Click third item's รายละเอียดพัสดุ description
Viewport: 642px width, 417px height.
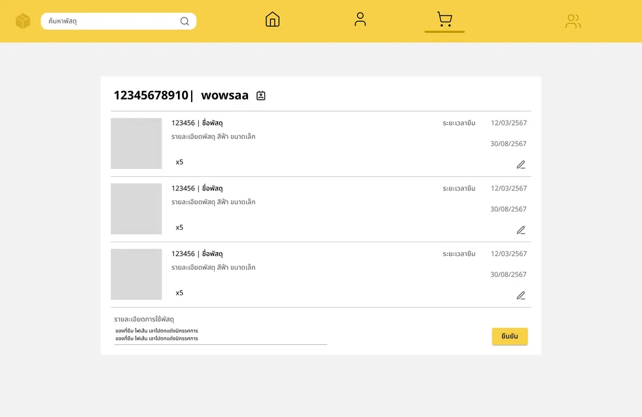[x=213, y=268]
